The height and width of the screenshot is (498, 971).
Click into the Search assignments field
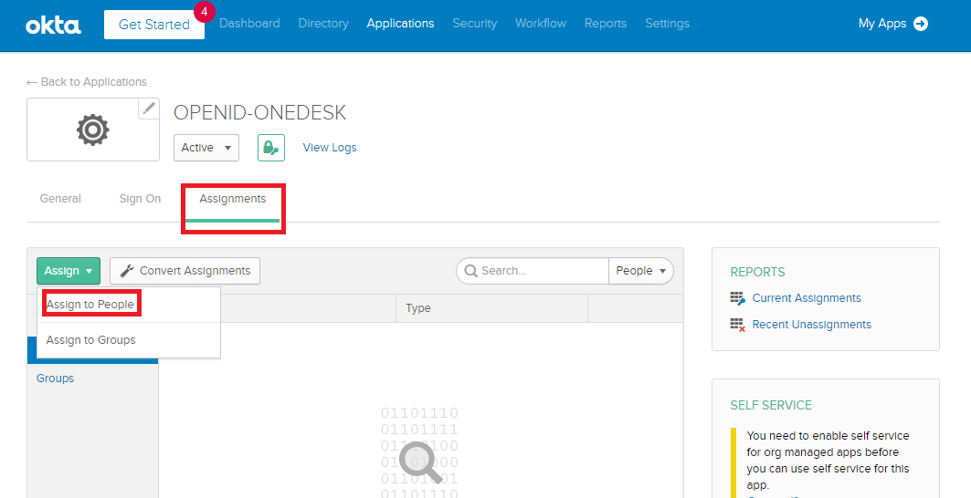tap(533, 271)
